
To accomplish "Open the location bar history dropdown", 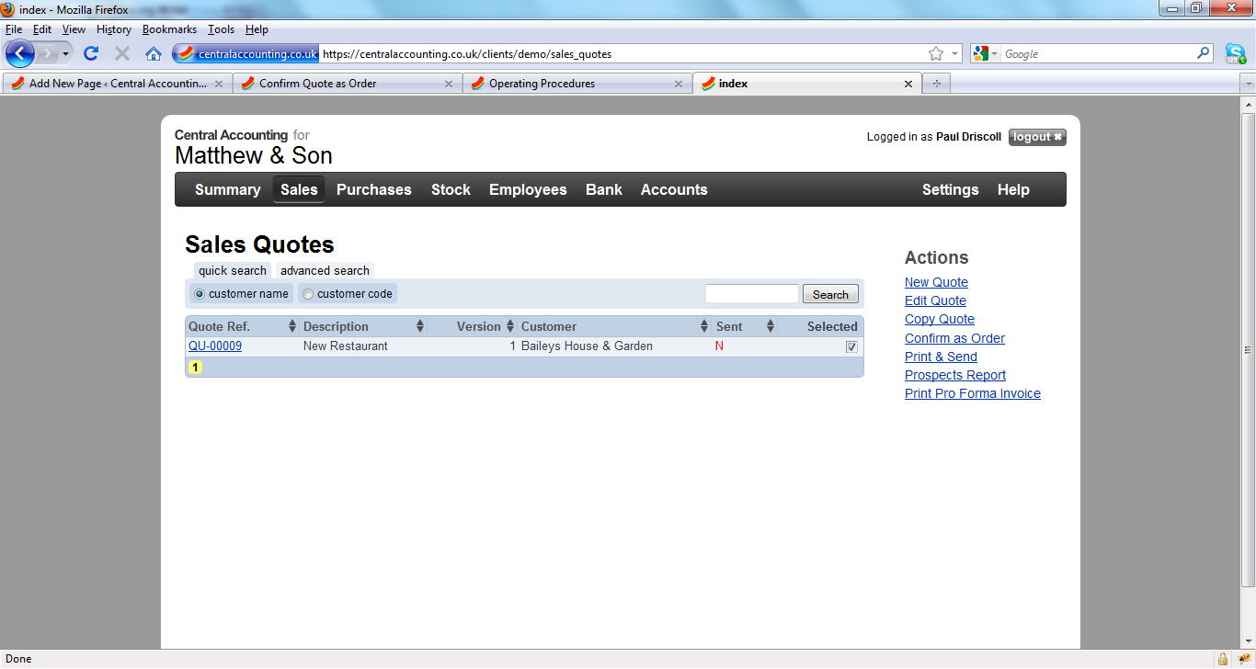I will tap(954, 53).
